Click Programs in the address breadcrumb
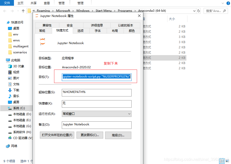This screenshot has height=164, width=231. point(125,11)
